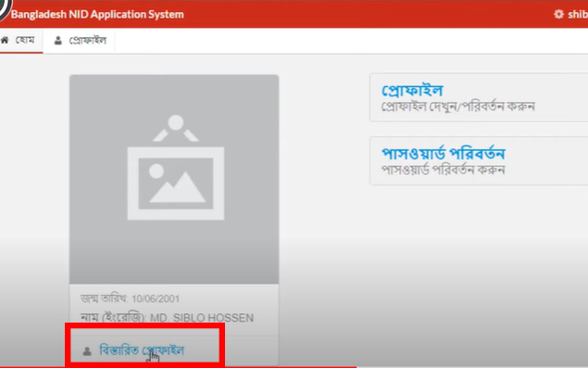Click the Bangladesh NID Application System title
The height and width of the screenshot is (368, 588).
tap(97, 14)
